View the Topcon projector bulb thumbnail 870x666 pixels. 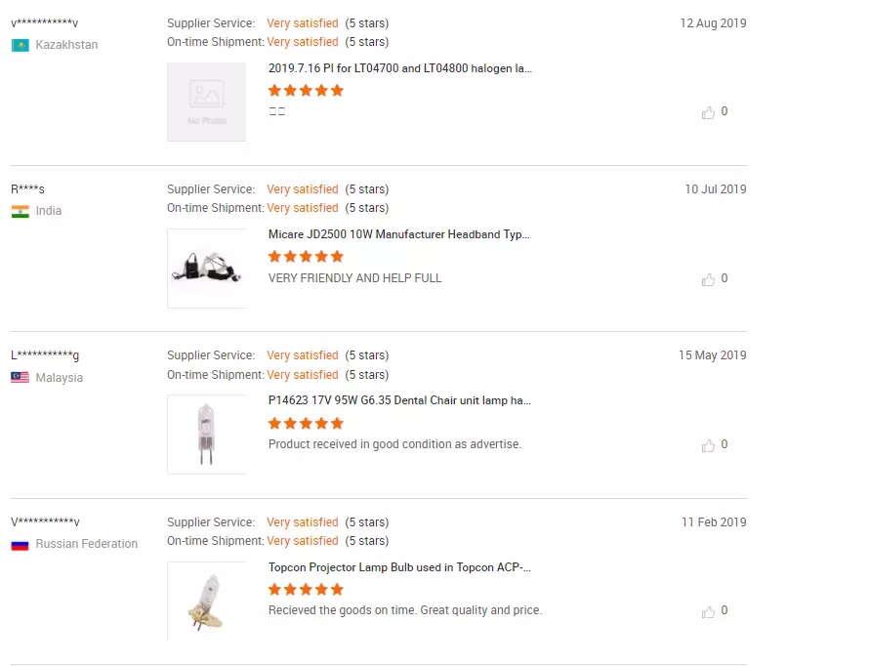click(206, 601)
